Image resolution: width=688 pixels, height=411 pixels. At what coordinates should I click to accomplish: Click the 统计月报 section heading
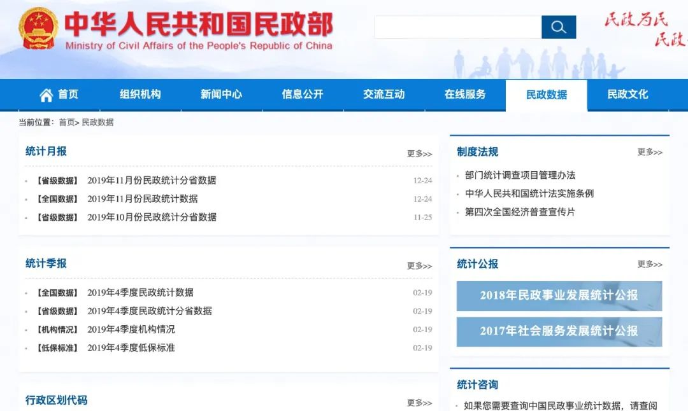[46, 151]
